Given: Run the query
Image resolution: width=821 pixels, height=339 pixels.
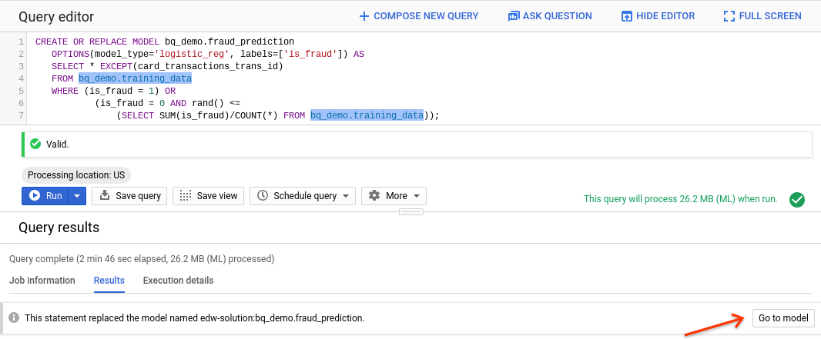Looking at the screenshot, I should pos(45,196).
